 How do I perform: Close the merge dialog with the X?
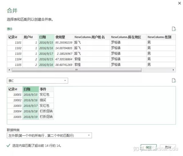coord(180,3)
